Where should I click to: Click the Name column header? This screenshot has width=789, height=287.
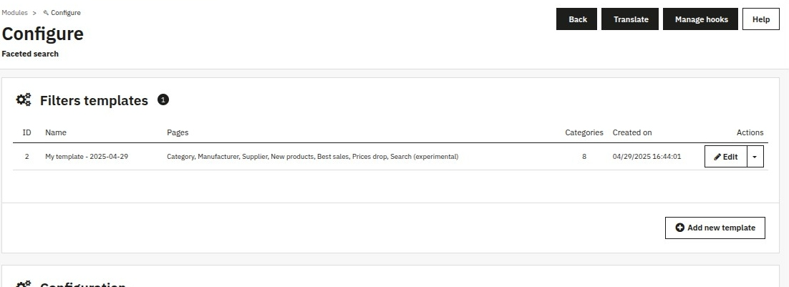(56, 132)
